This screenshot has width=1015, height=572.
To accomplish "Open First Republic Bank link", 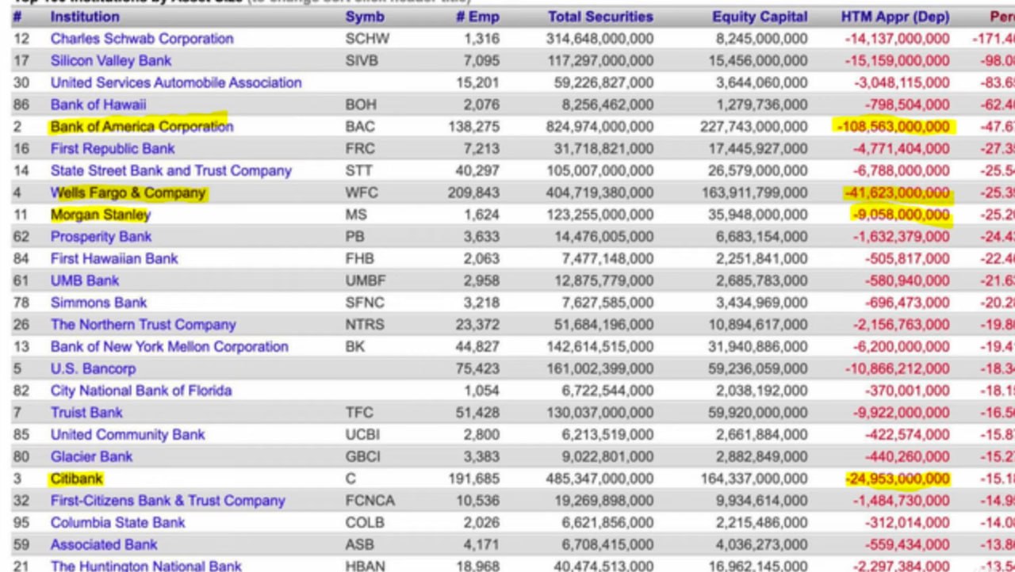I will tap(113, 148).
